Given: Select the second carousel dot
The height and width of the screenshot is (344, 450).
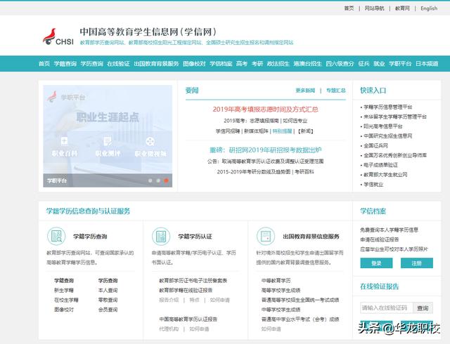Looking at the screenshot, I should click(158, 180).
